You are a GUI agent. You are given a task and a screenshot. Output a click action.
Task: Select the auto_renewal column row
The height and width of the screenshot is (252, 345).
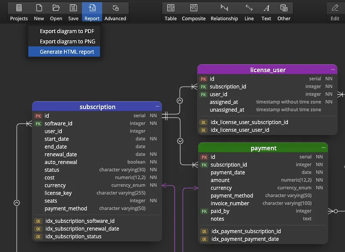click(97, 162)
